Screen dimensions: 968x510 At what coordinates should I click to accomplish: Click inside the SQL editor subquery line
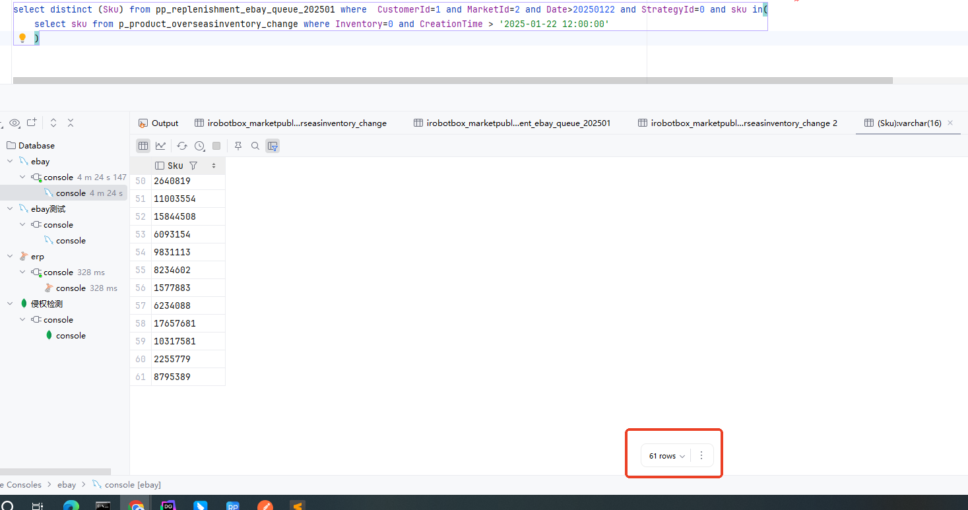click(x=321, y=24)
